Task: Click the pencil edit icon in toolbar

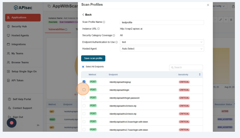Action: 220,20
